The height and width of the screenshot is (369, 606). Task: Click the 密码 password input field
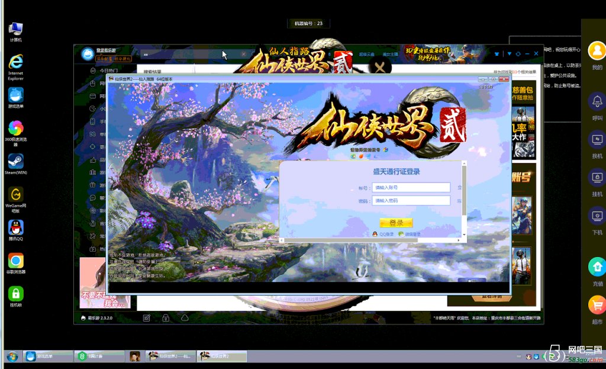[411, 201]
